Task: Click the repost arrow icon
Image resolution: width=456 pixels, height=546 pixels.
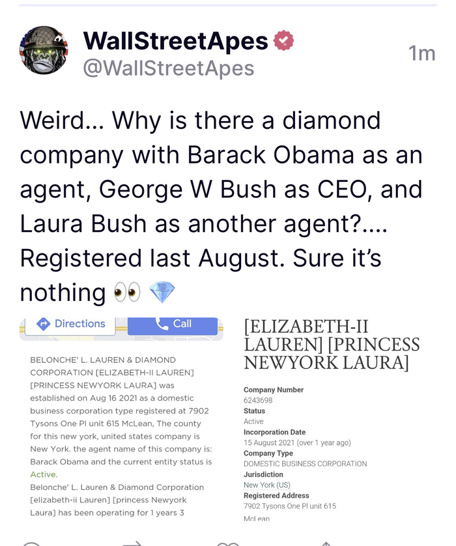Action: [x=132, y=543]
